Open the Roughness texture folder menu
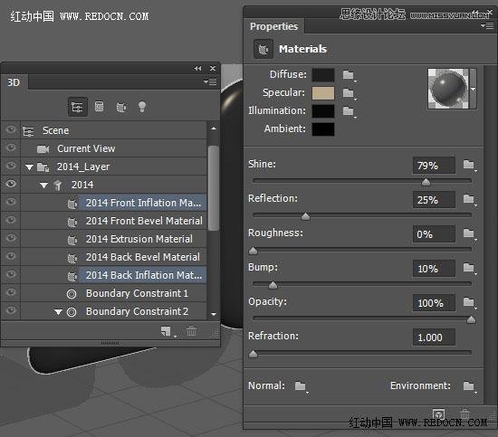Screen dimensions: 498x437 pyautogui.click(x=469, y=233)
